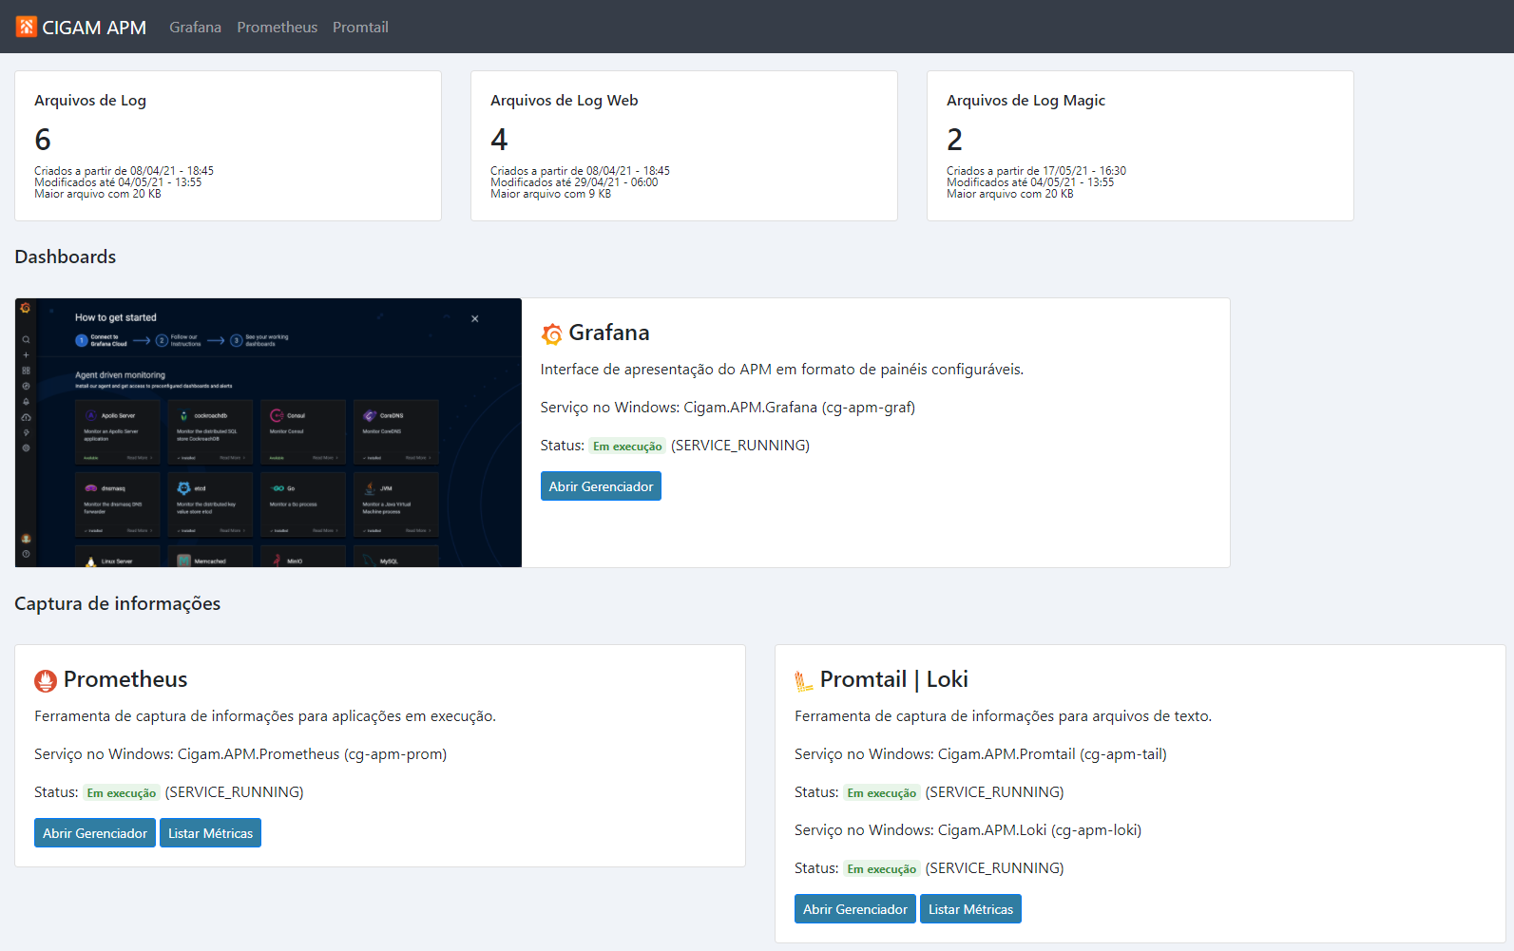Click the Promtail | Loki logo icon
This screenshot has height=951, width=1514.
point(804,680)
